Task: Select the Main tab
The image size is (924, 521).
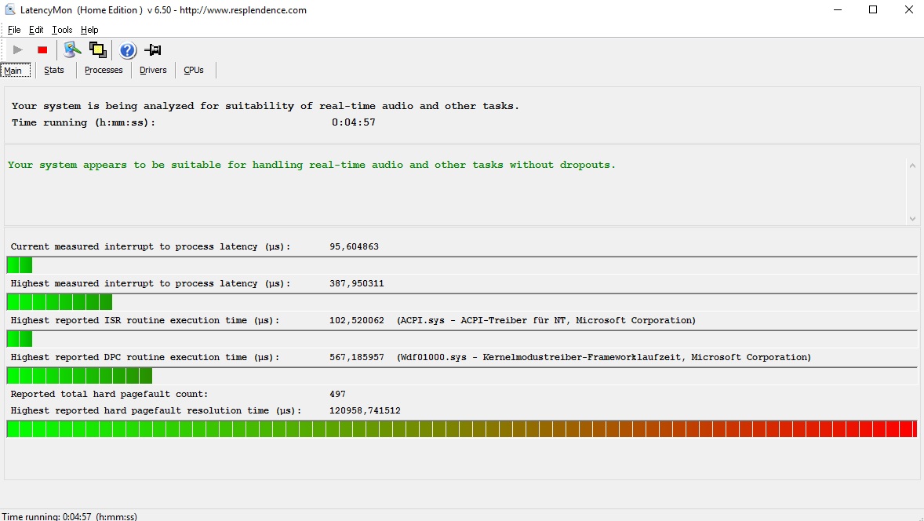Action: click(x=13, y=71)
